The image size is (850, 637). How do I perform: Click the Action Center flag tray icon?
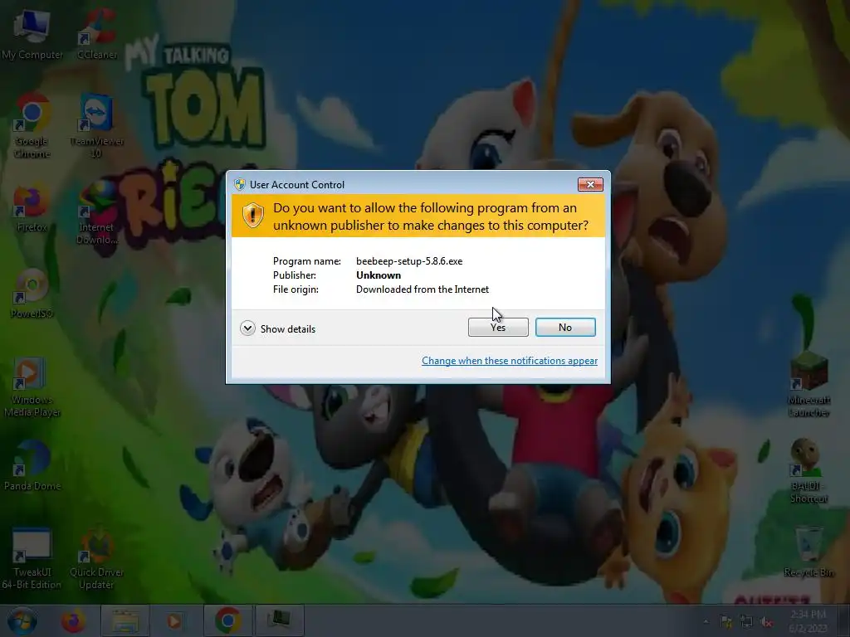(x=725, y=622)
